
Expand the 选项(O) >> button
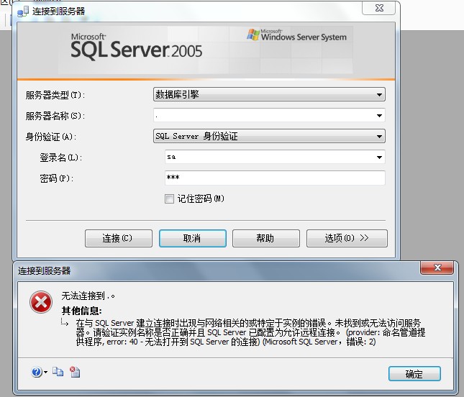coord(347,239)
